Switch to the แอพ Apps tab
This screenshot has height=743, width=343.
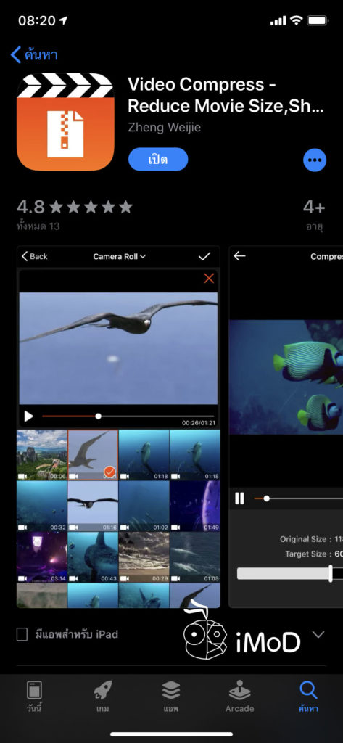[170, 697]
